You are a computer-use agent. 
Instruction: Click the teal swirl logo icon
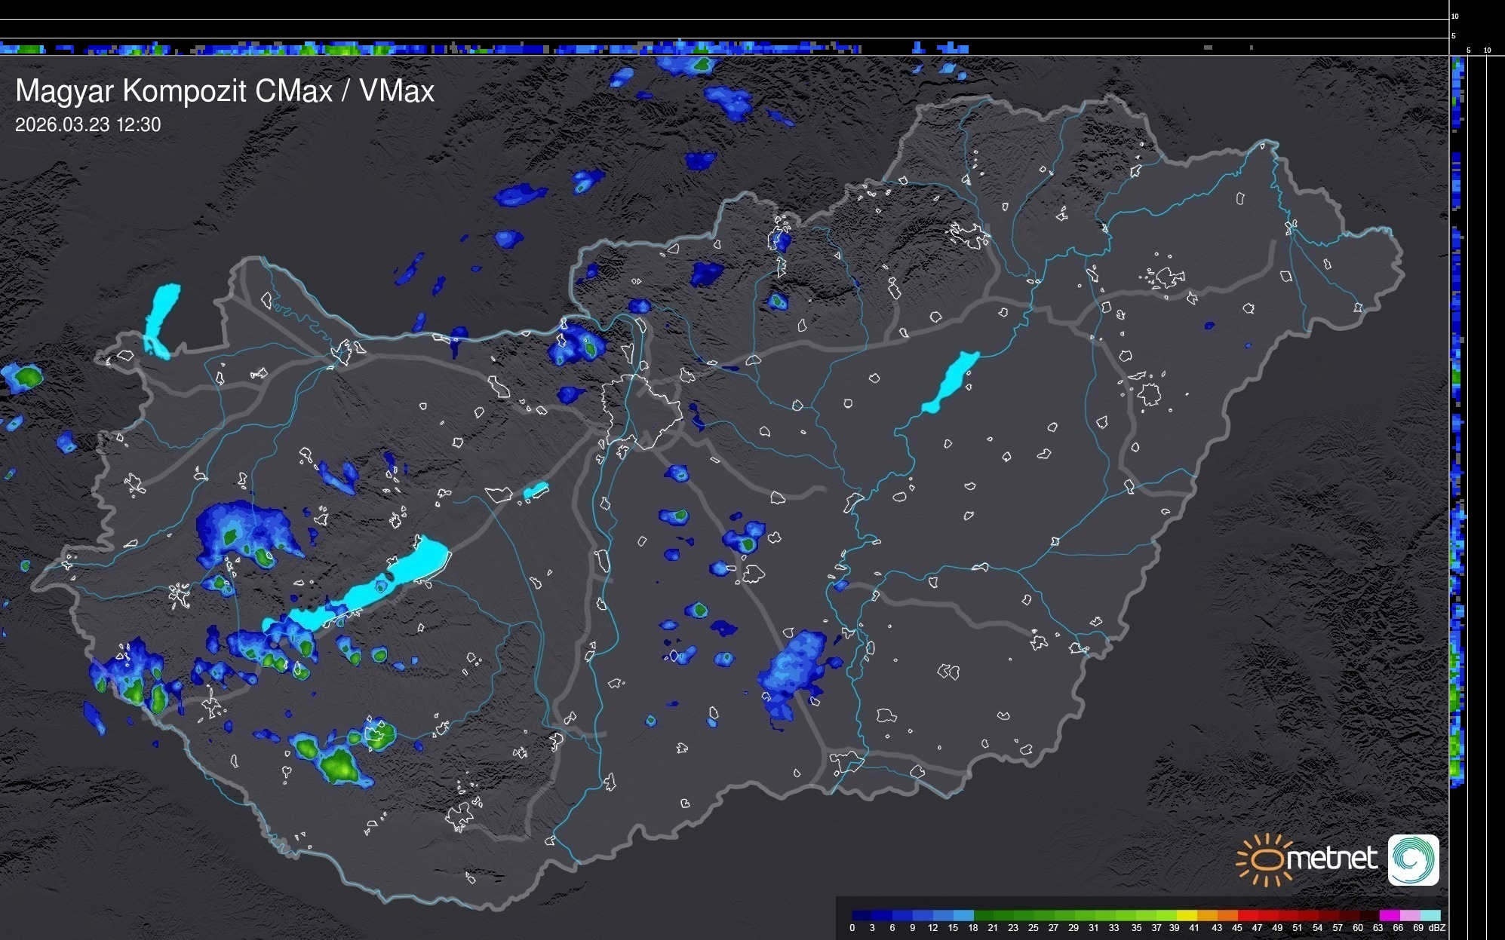(x=1413, y=859)
